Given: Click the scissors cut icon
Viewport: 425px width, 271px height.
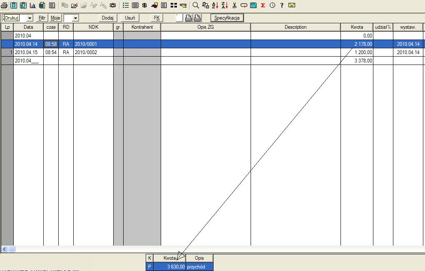Looking at the screenshot, I should pos(235,5).
